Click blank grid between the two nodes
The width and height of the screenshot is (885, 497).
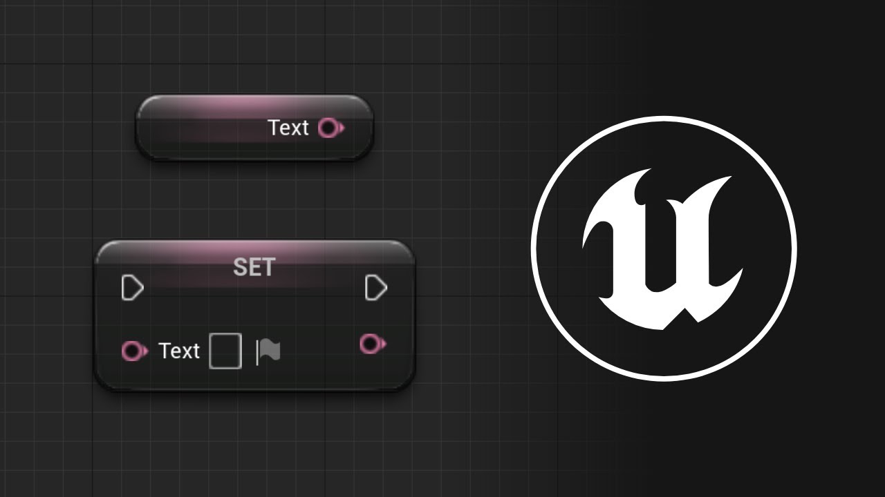coord(254,200)
